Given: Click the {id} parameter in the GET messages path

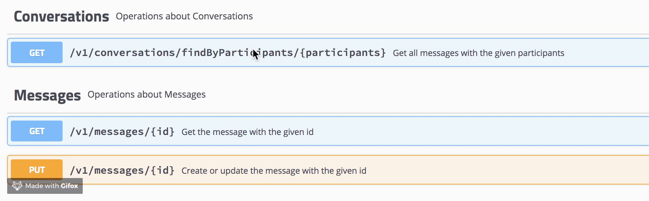Looking at the screenshot, I should pyautogui.click(x=163, y=132).
